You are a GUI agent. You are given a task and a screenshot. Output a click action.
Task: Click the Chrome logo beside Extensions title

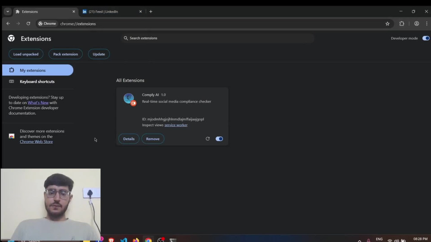pos(11,38)
